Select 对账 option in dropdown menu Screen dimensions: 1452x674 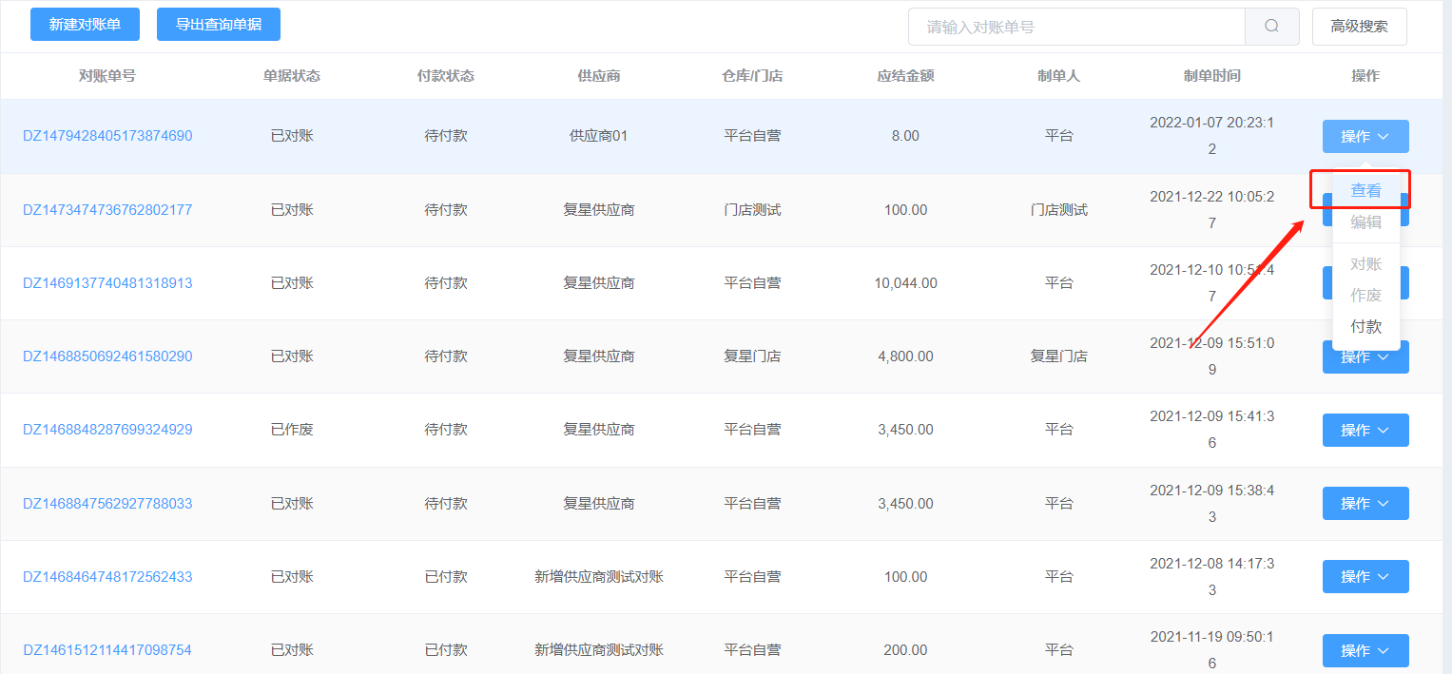click(1366, 263)
